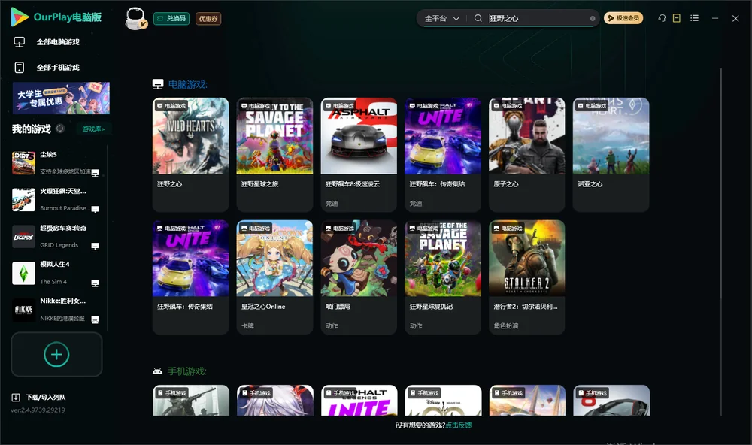Open Nikke:胜利女神 game icon
The width and height of the screenshot is (752, 445).
click(23, 310)
